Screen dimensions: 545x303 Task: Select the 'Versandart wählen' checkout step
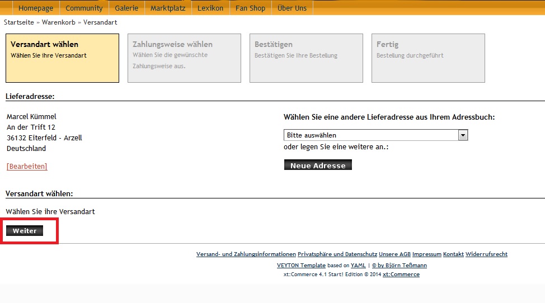62,58
